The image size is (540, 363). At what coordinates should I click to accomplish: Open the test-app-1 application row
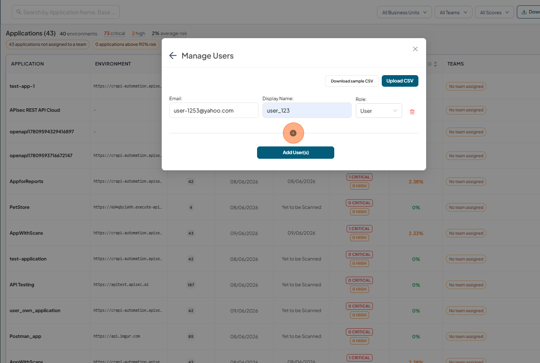tap(22, 86)
